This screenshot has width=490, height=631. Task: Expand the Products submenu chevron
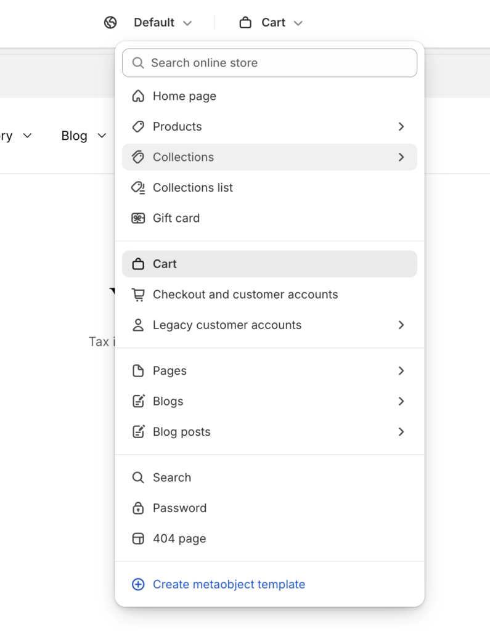point(401,127)
